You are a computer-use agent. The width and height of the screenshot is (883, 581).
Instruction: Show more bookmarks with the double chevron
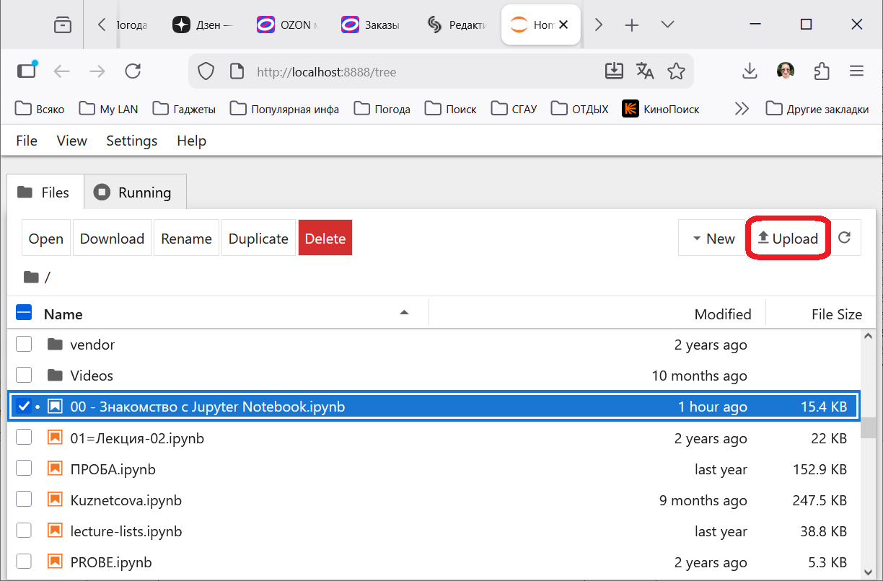pos(742,109)
